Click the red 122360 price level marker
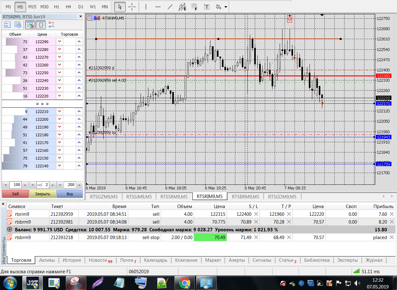 coord(383,76)
